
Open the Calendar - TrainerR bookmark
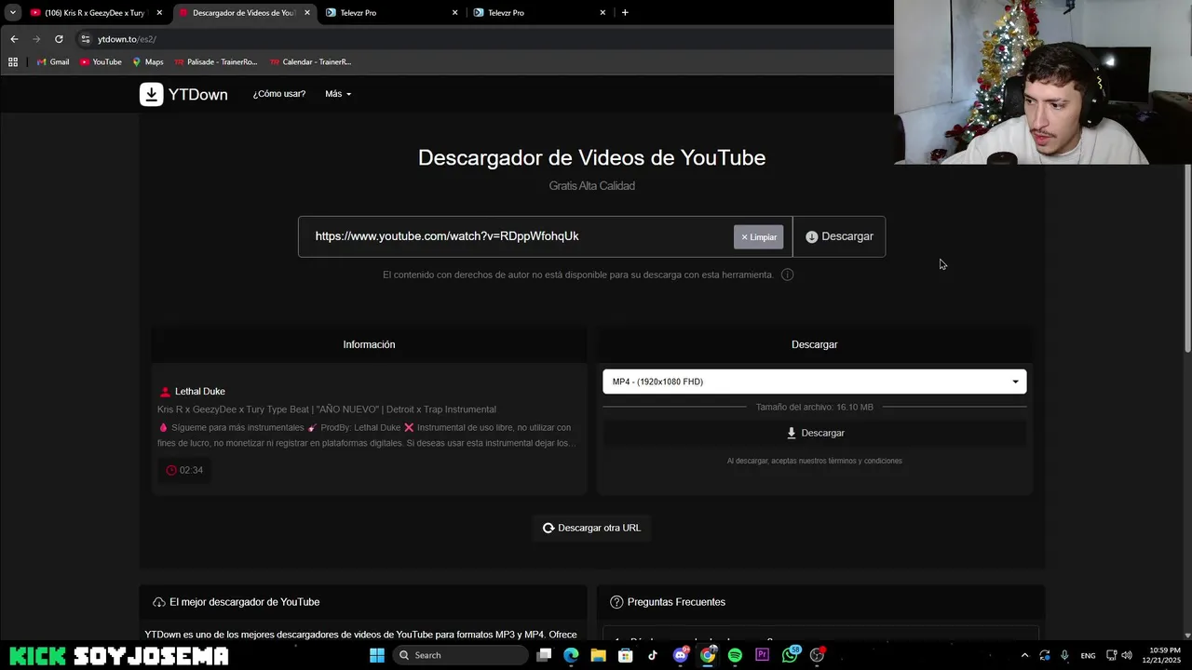(311, 61)
